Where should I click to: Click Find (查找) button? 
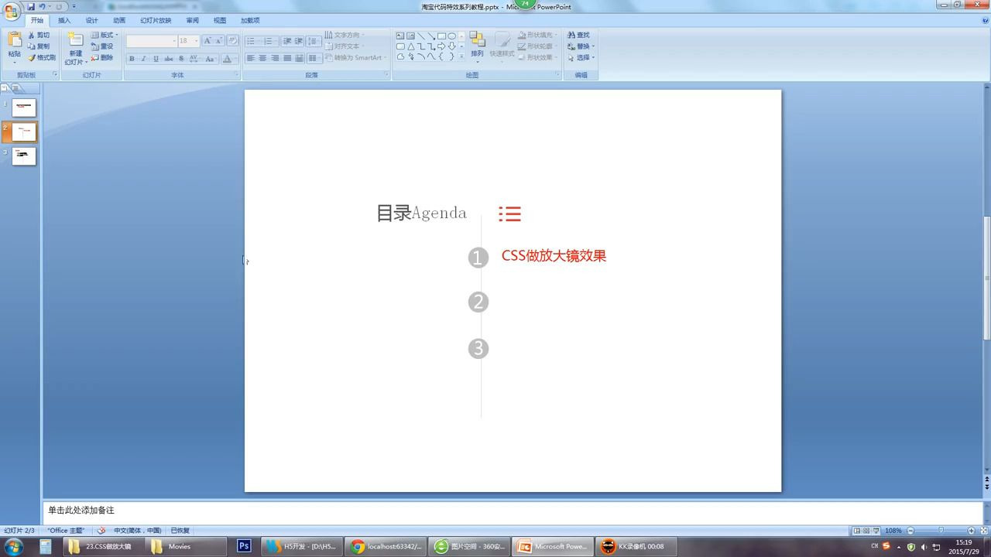click(x=578, y=35)
